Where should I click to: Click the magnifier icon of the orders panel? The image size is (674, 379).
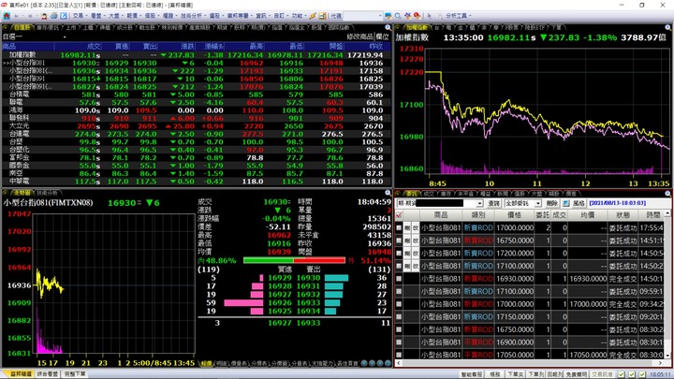coord(668,194)
